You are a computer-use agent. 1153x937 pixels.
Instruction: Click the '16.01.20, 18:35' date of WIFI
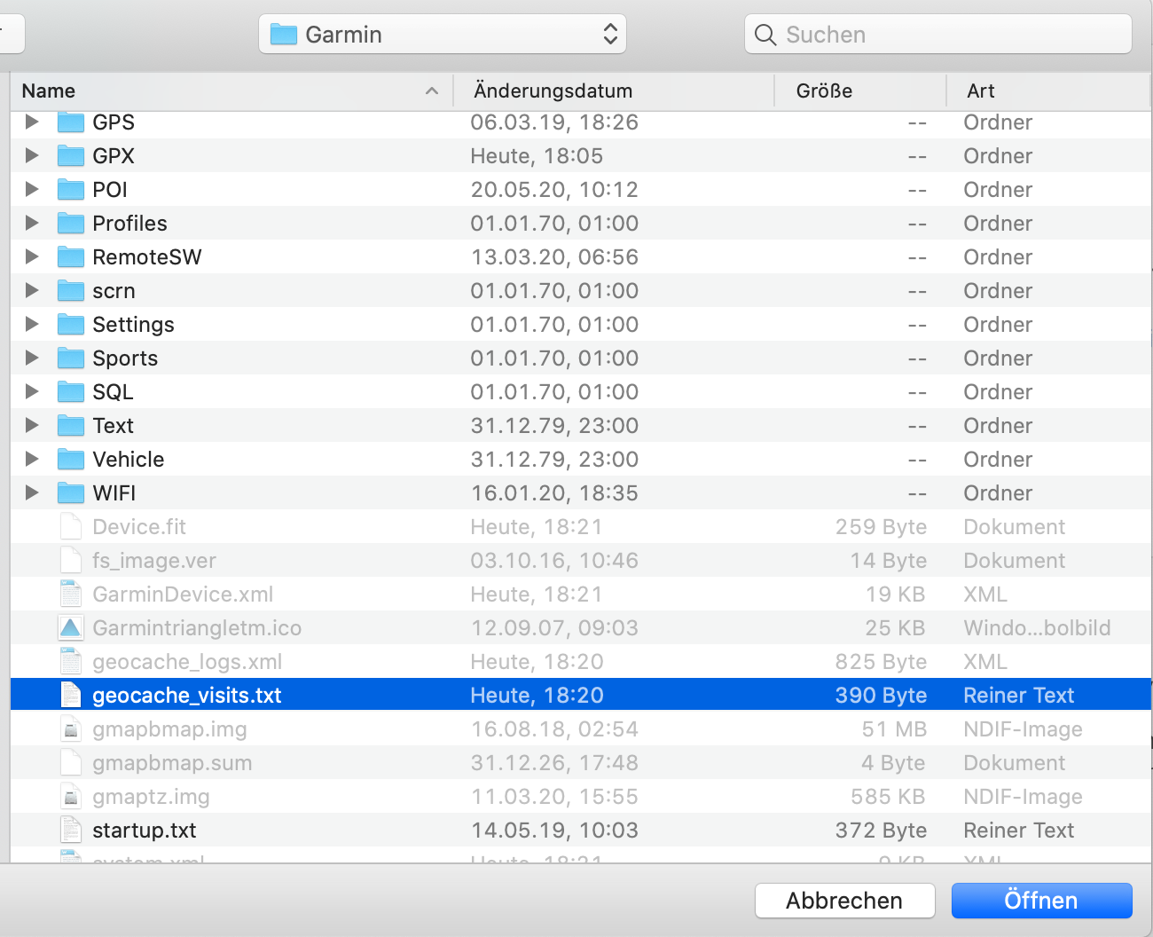click(x=554, y=492)
